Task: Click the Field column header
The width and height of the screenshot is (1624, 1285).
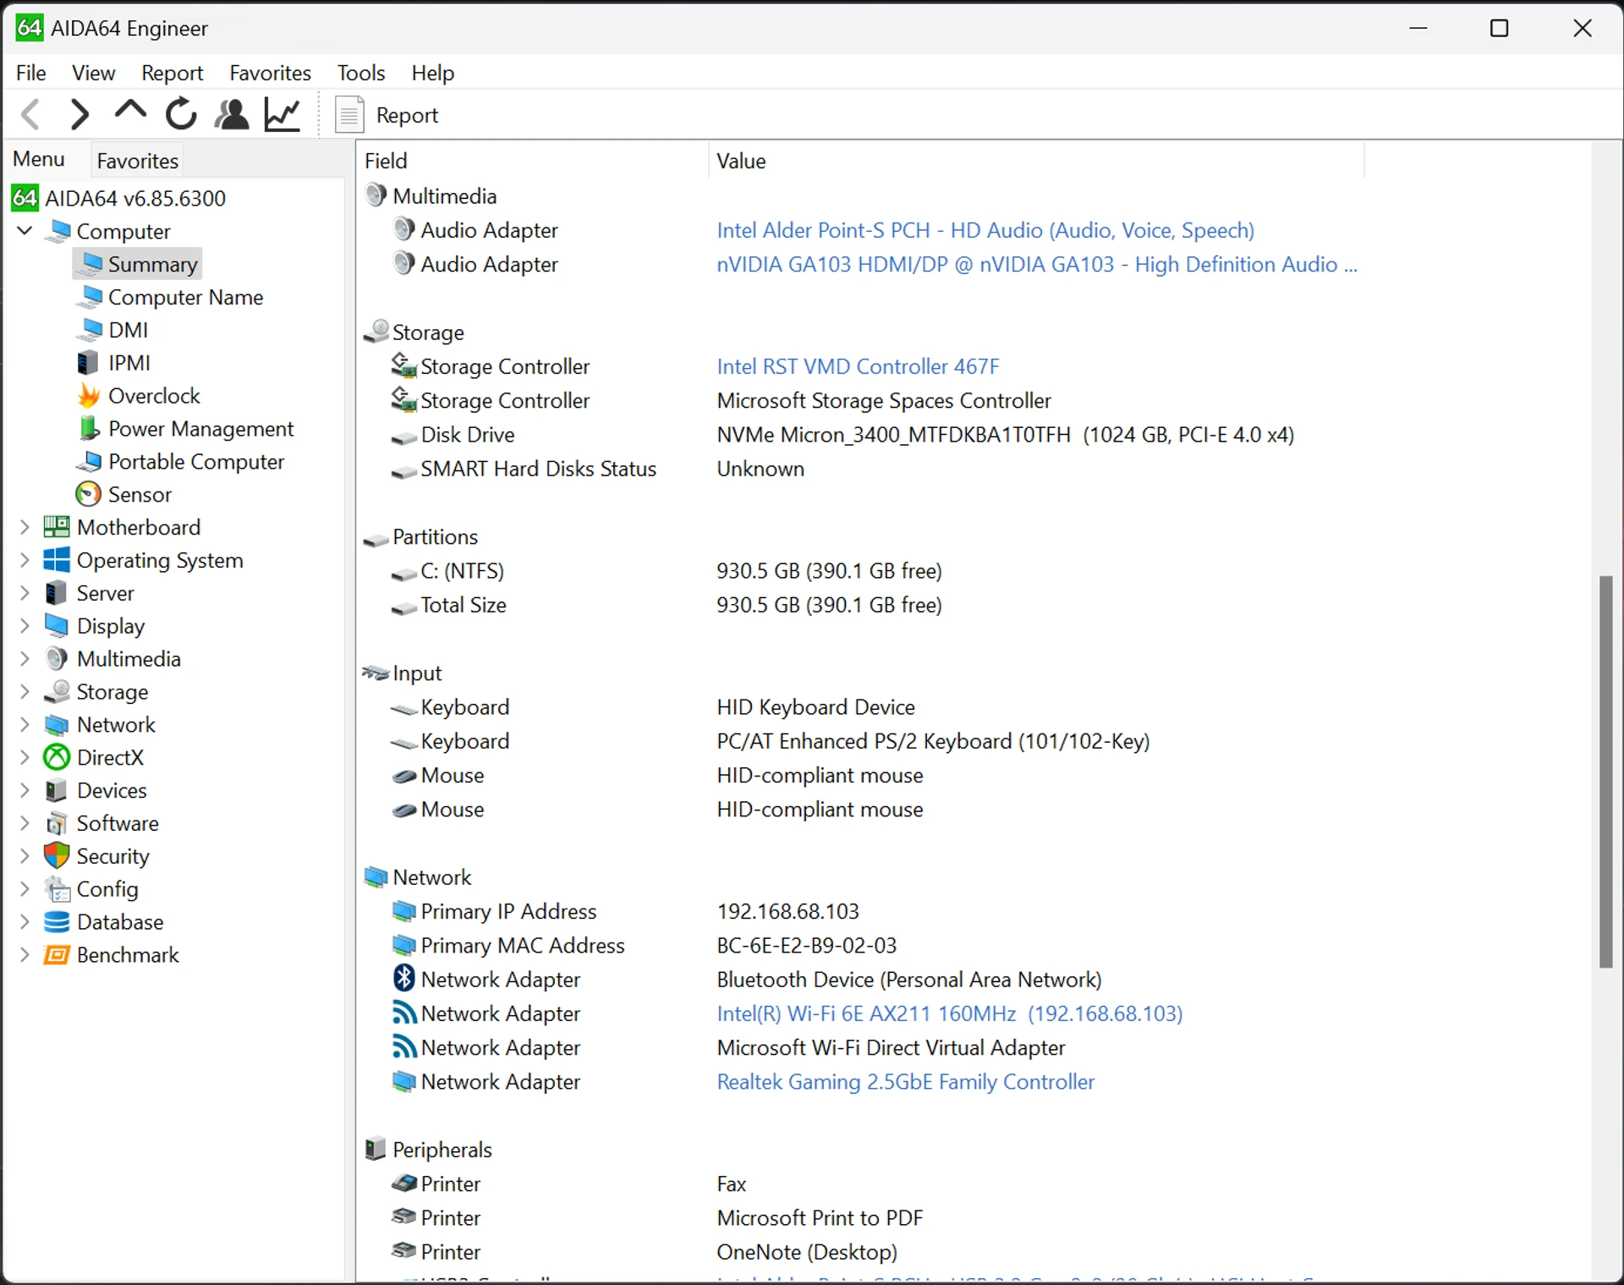Action: tap(533, 161)
